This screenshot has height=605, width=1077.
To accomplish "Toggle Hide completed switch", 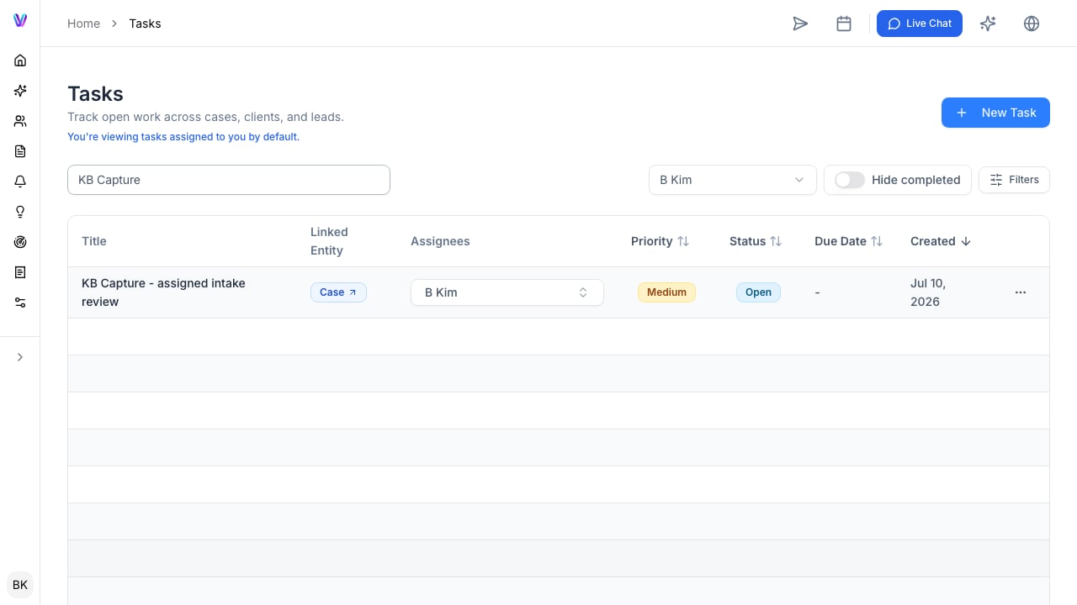I will 850,180.
